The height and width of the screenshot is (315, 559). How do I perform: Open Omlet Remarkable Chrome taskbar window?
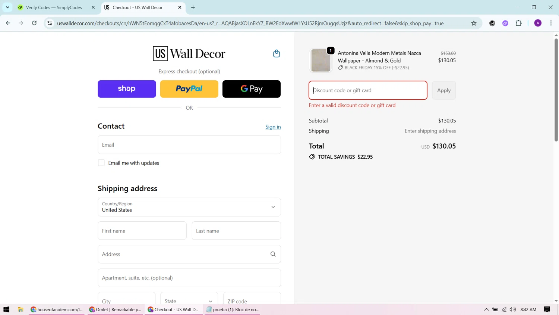(115, 309)
